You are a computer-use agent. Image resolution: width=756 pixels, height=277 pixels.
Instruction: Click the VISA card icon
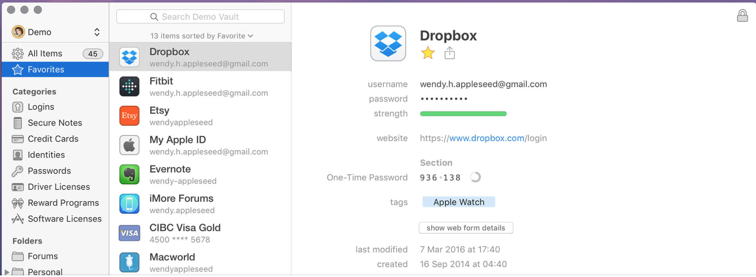(129, 233)
